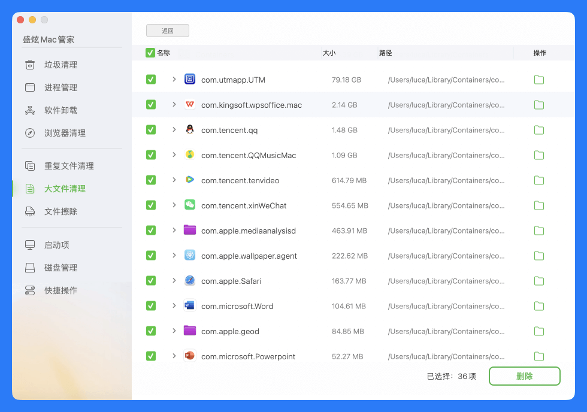Click the 删除 button
The height and width of the screenshot is (412, 587).
pos(524,376)
